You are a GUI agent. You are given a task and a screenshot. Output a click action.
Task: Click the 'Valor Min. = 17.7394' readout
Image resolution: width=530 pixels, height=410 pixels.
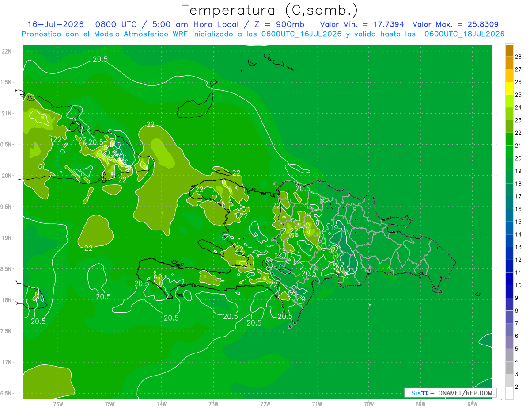click(x=362, y=24)
